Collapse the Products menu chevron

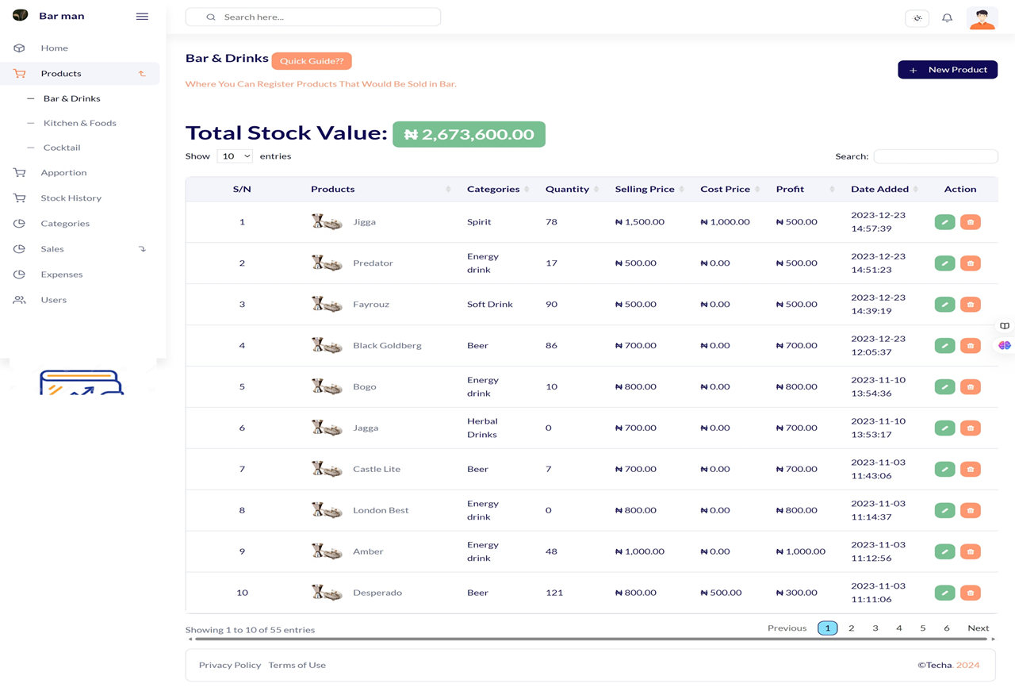[x=142, y=73]
